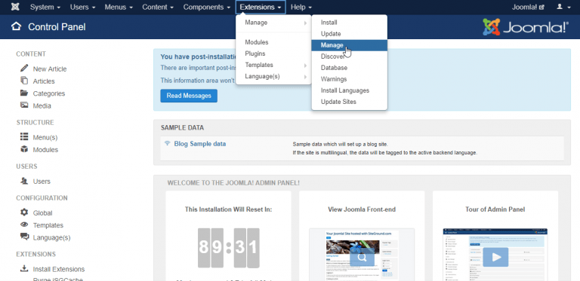Choose Discover from the Manage submenu
The height and width of the screenshot is (281, 580).
click(x=350, y=57)
